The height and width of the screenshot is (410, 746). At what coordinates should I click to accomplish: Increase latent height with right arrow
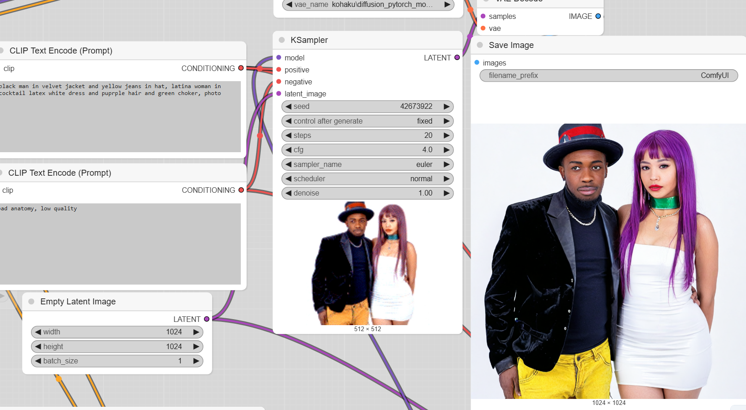pos(196,346)
